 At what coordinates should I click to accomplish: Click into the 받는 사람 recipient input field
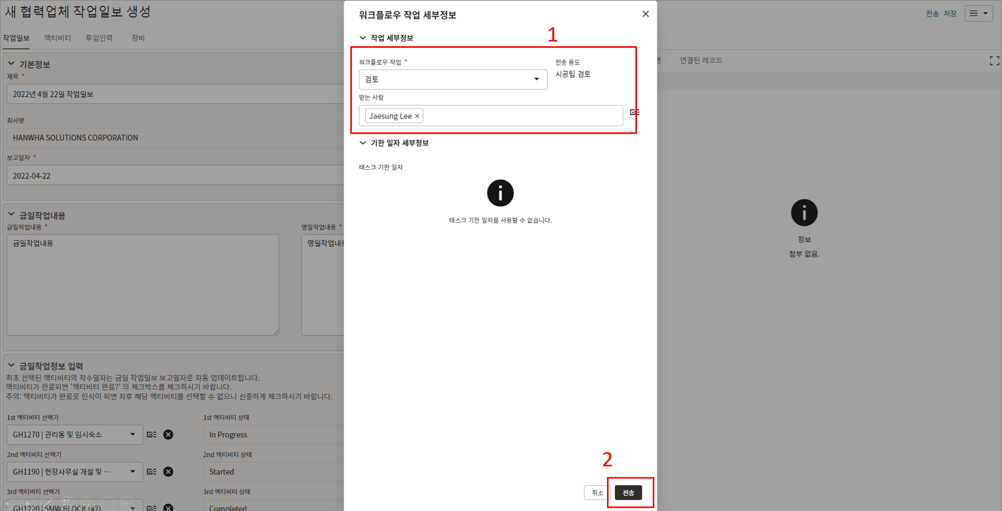coord(521,116)
